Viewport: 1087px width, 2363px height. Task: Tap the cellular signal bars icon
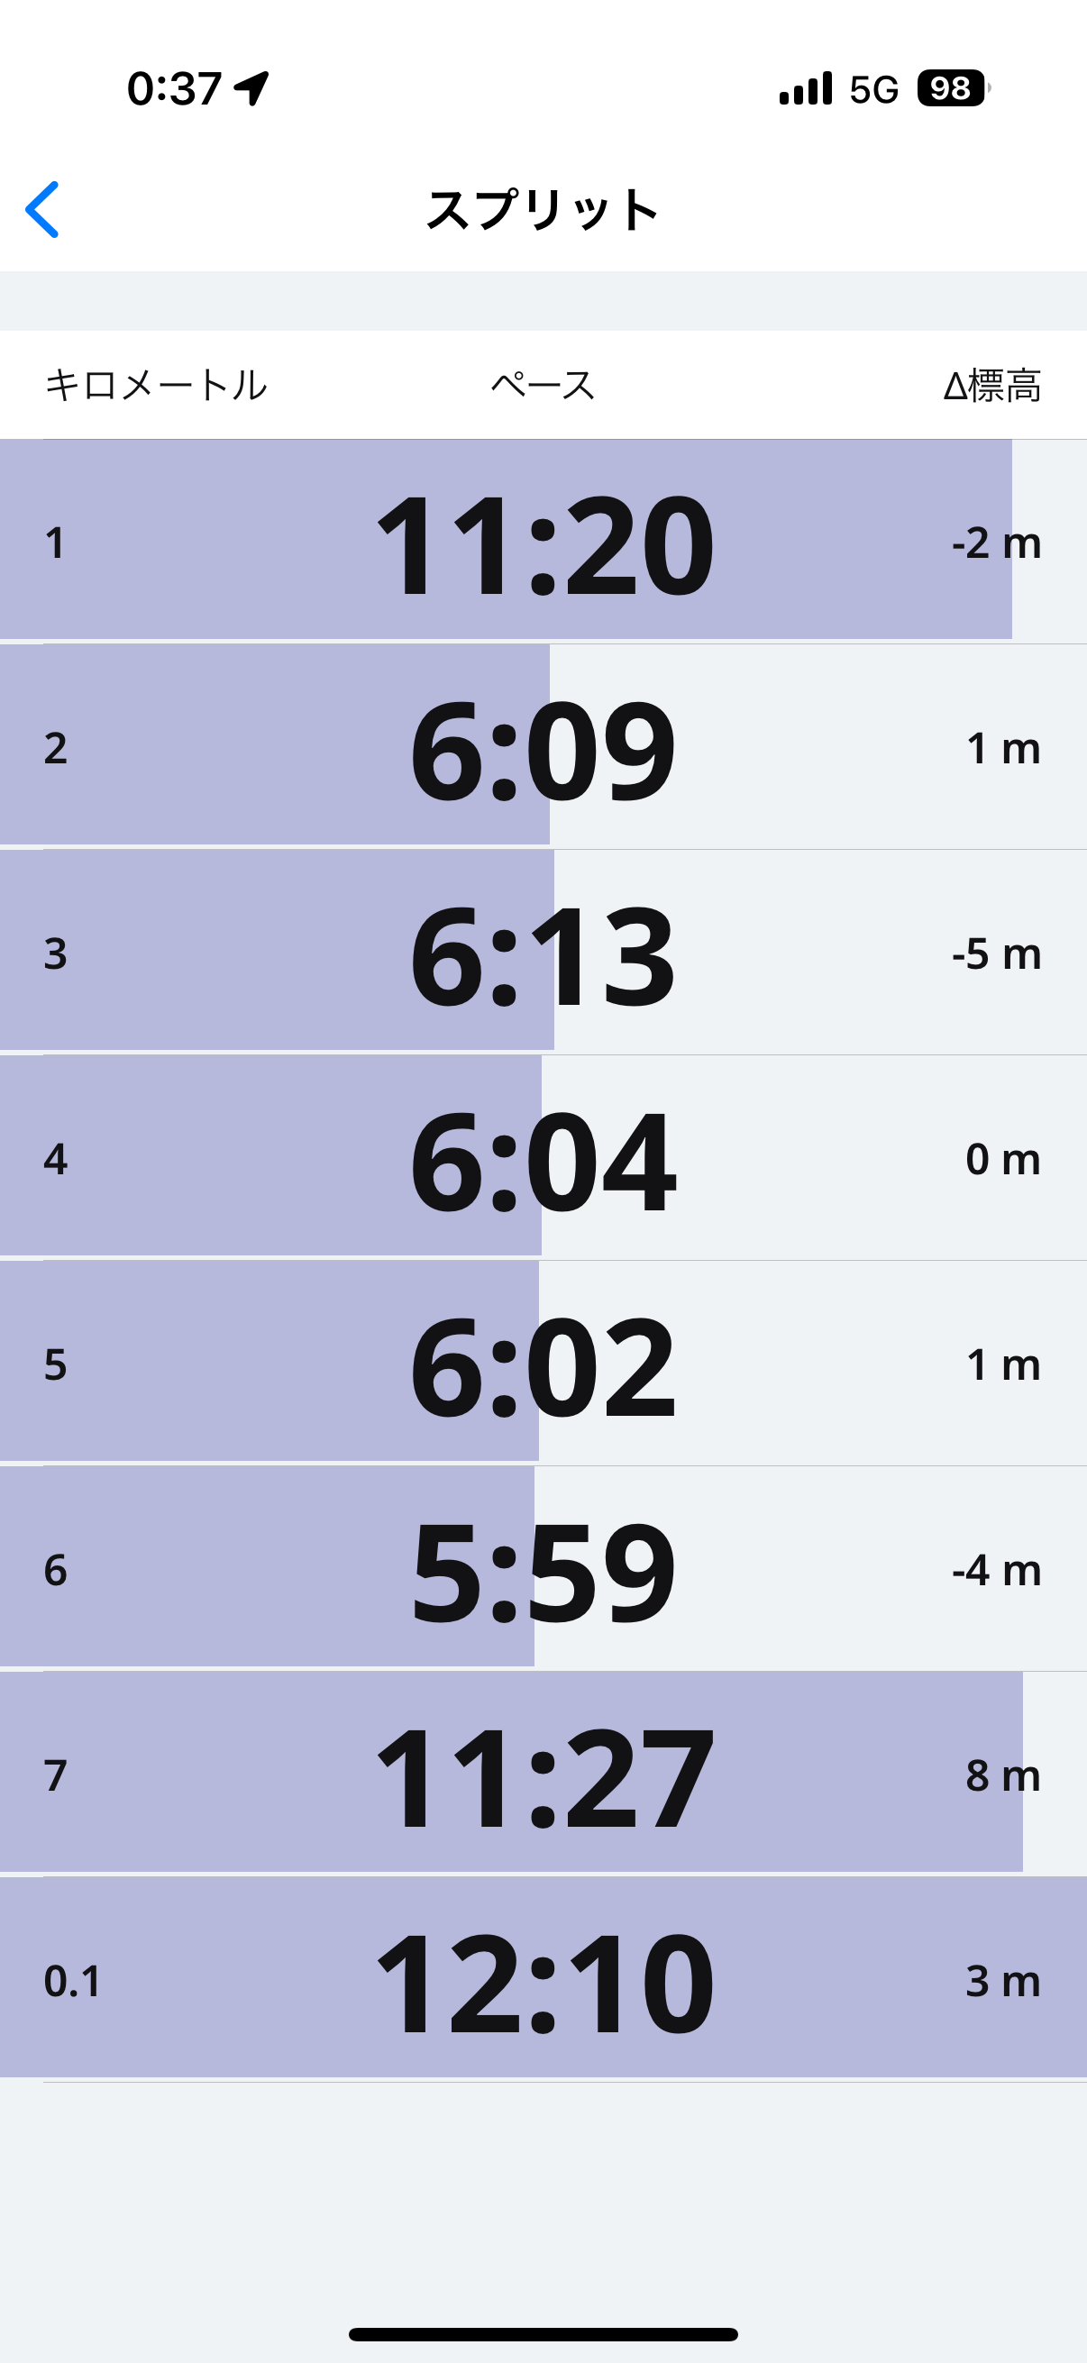tap(806, 89)
